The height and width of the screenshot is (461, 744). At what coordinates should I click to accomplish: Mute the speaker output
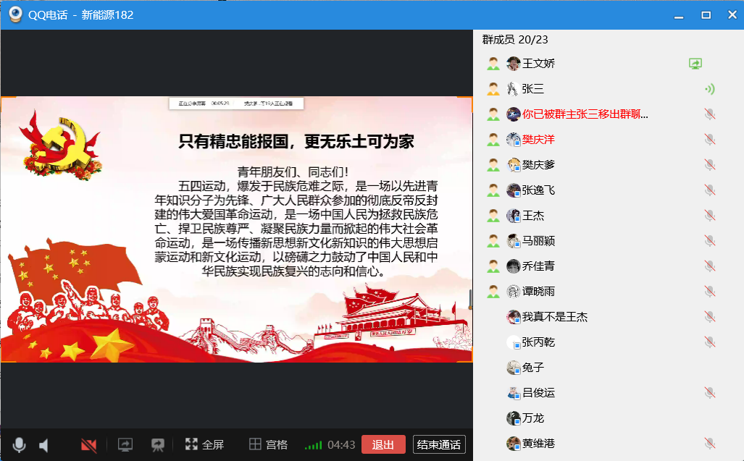tap(44, 444)
